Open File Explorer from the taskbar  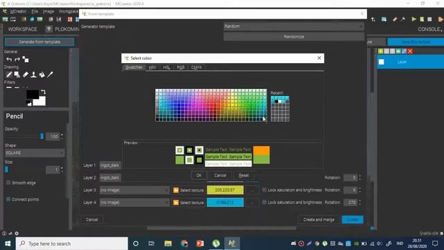(168, 244)
